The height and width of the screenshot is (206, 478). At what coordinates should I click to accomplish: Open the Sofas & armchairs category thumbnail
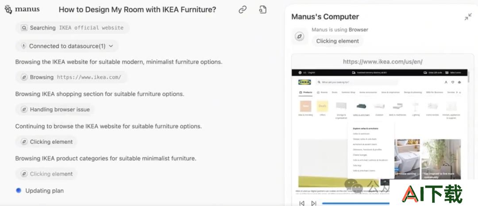click(361, 107)
